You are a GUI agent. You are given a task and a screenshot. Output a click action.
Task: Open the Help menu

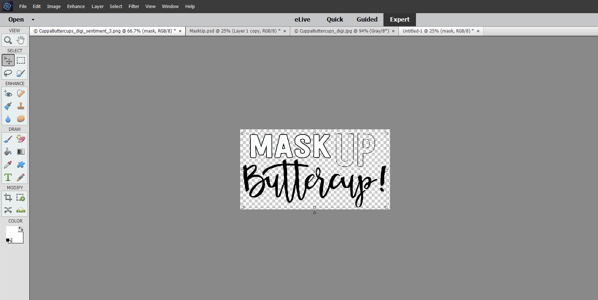190,7
